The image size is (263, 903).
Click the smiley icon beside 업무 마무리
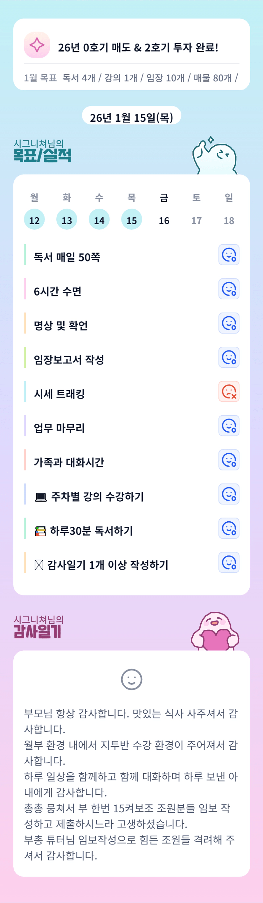click(229, 426)
